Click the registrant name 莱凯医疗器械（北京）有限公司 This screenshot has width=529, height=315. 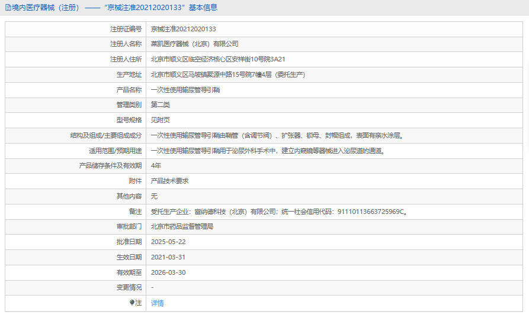pos(194,44)
